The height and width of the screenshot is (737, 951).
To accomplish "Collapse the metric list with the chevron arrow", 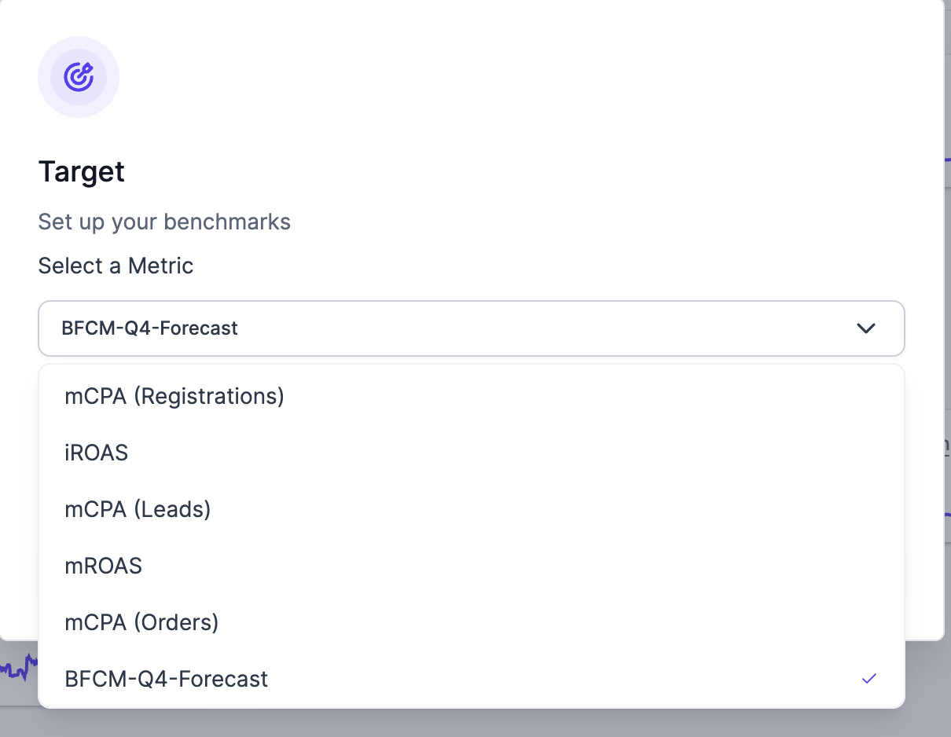I will (865, 328).
